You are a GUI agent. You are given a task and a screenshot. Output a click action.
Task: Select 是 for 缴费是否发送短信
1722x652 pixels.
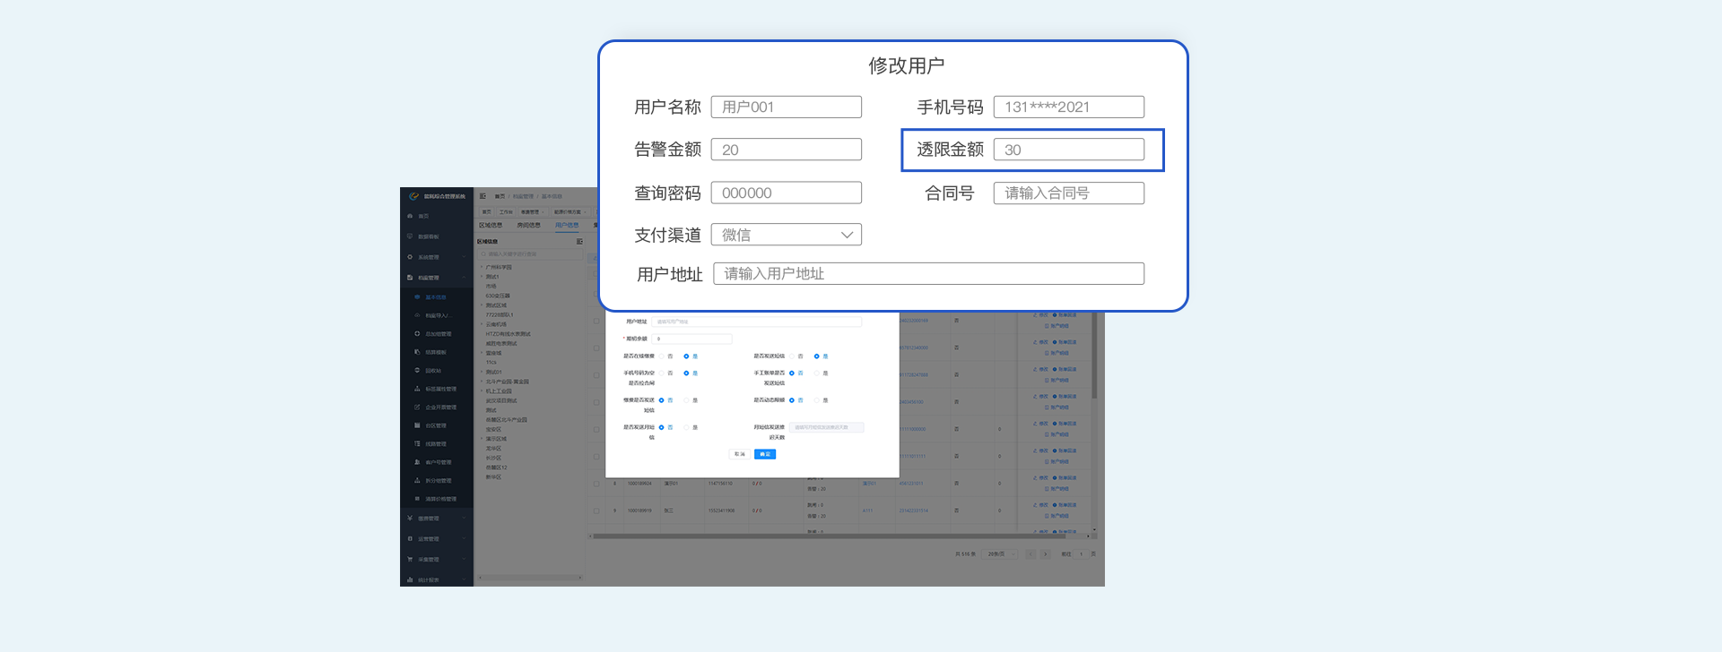pos(687,400)
